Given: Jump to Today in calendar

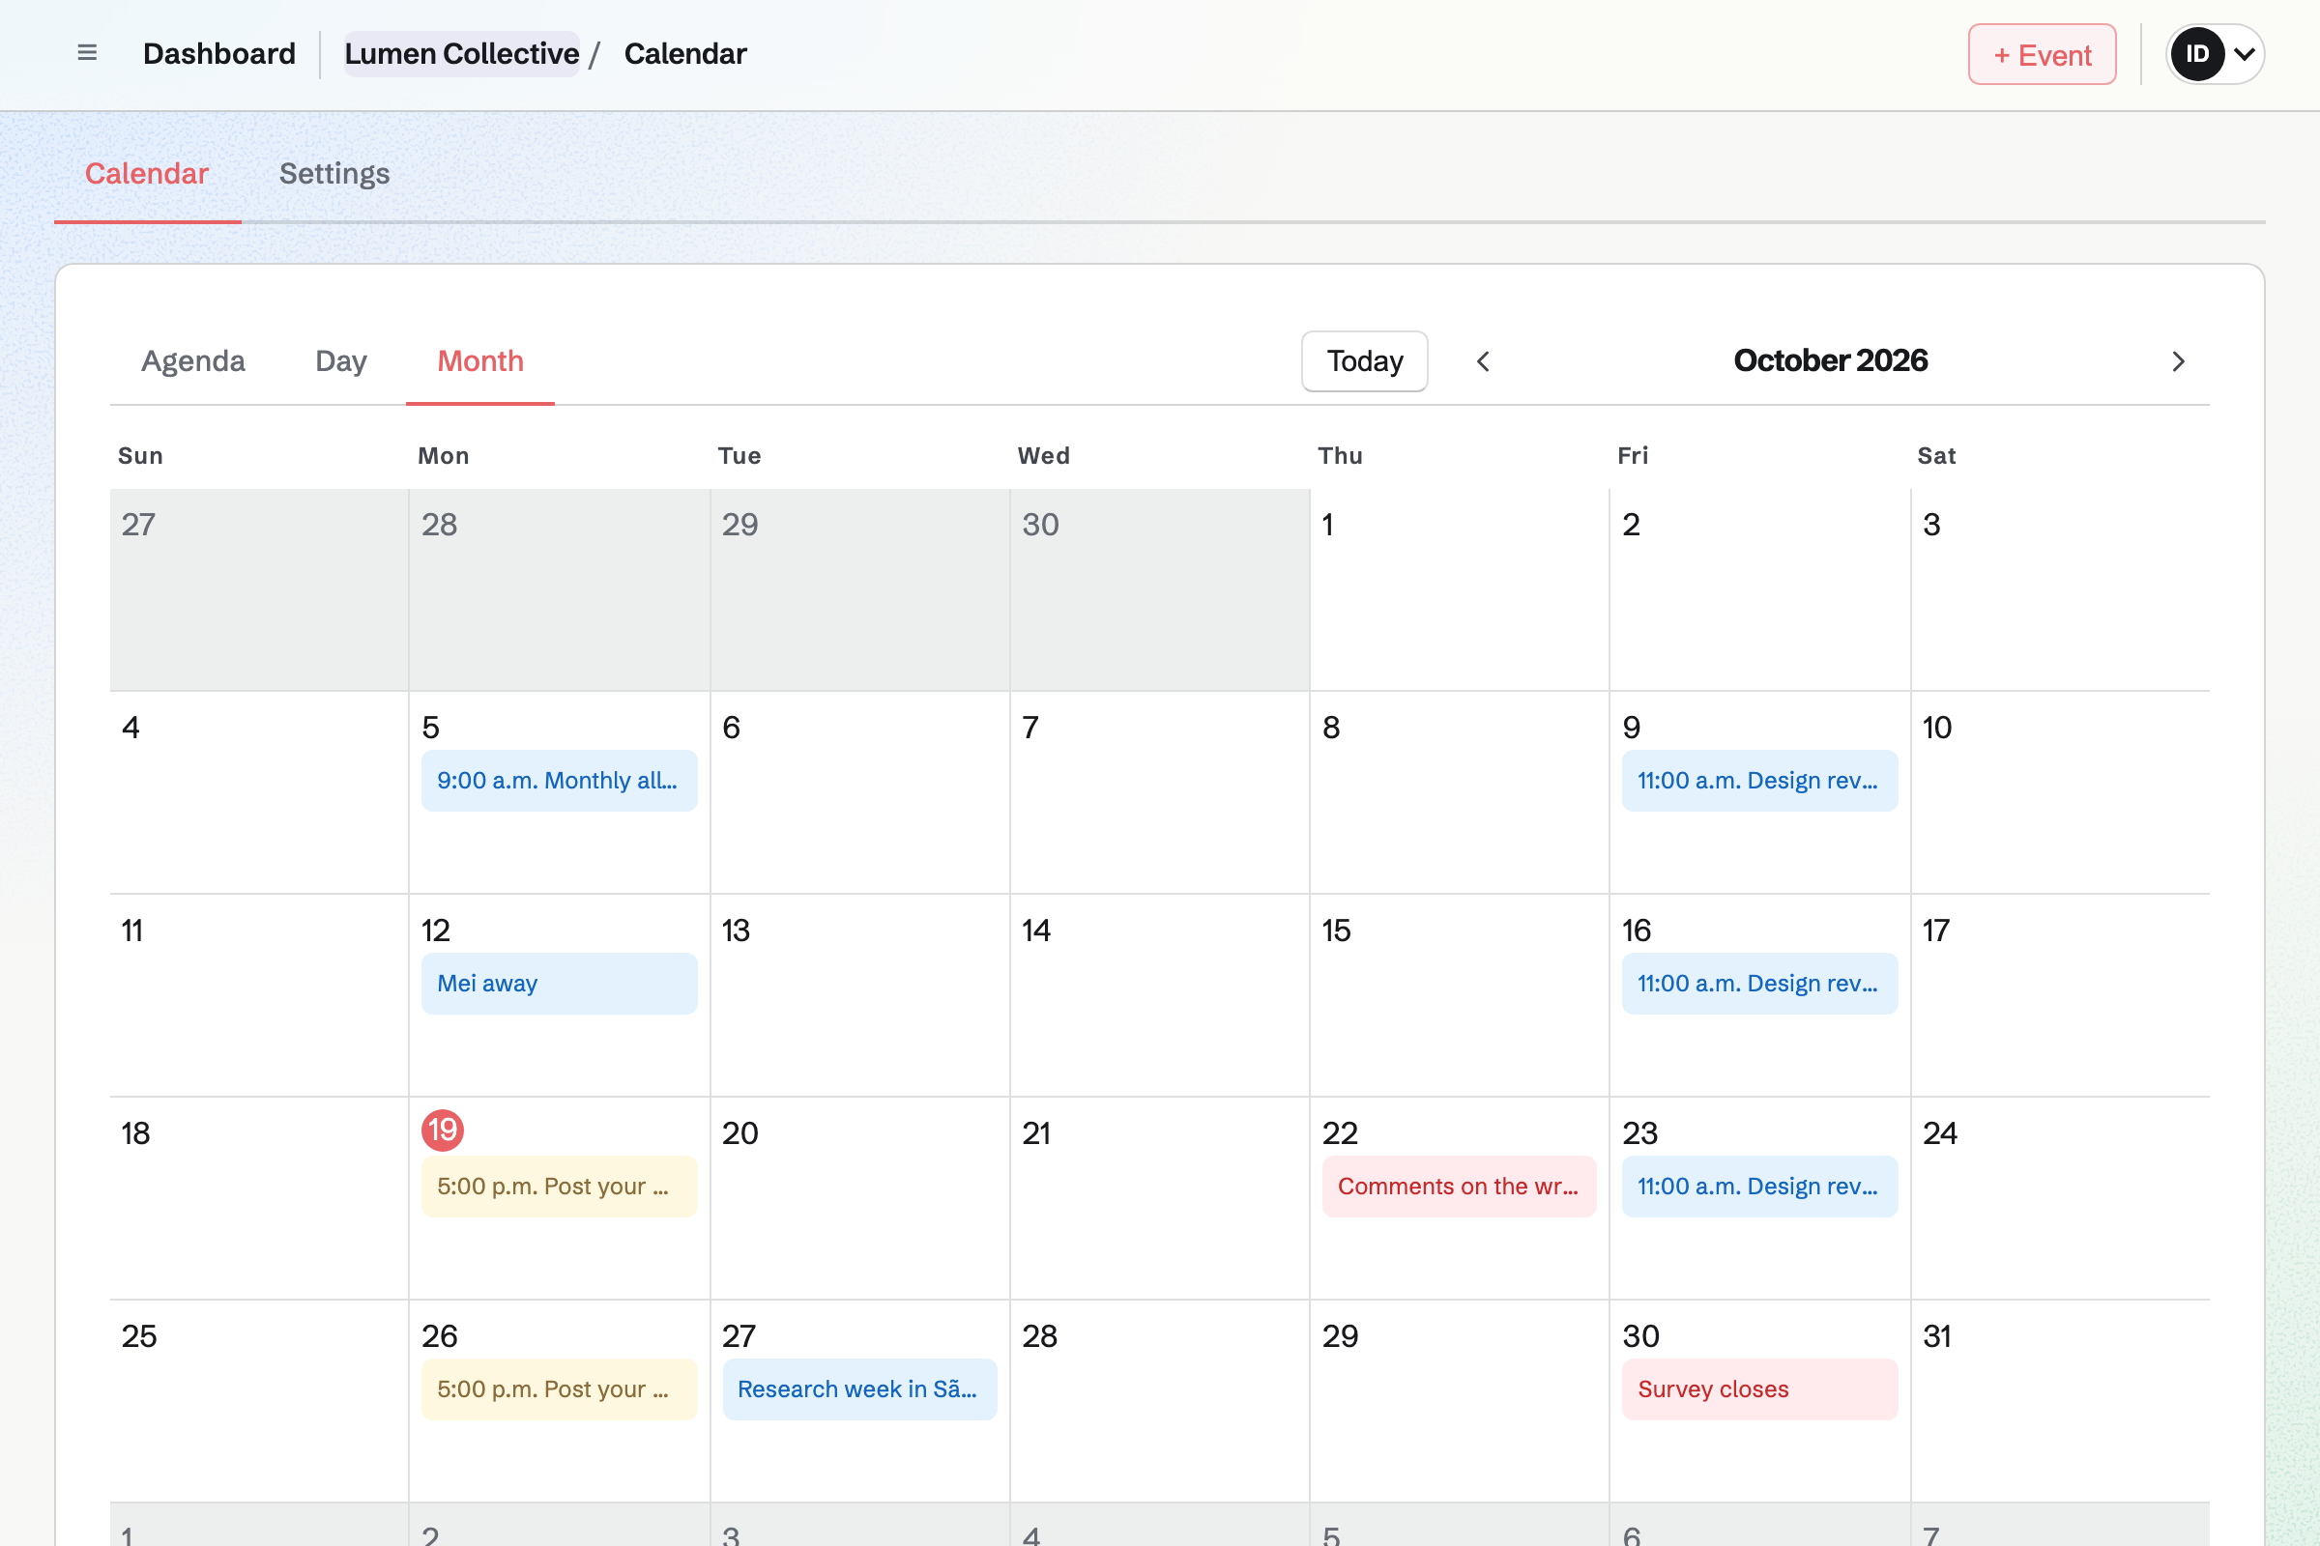Looking at the screenshot, I should point(1364,360).
